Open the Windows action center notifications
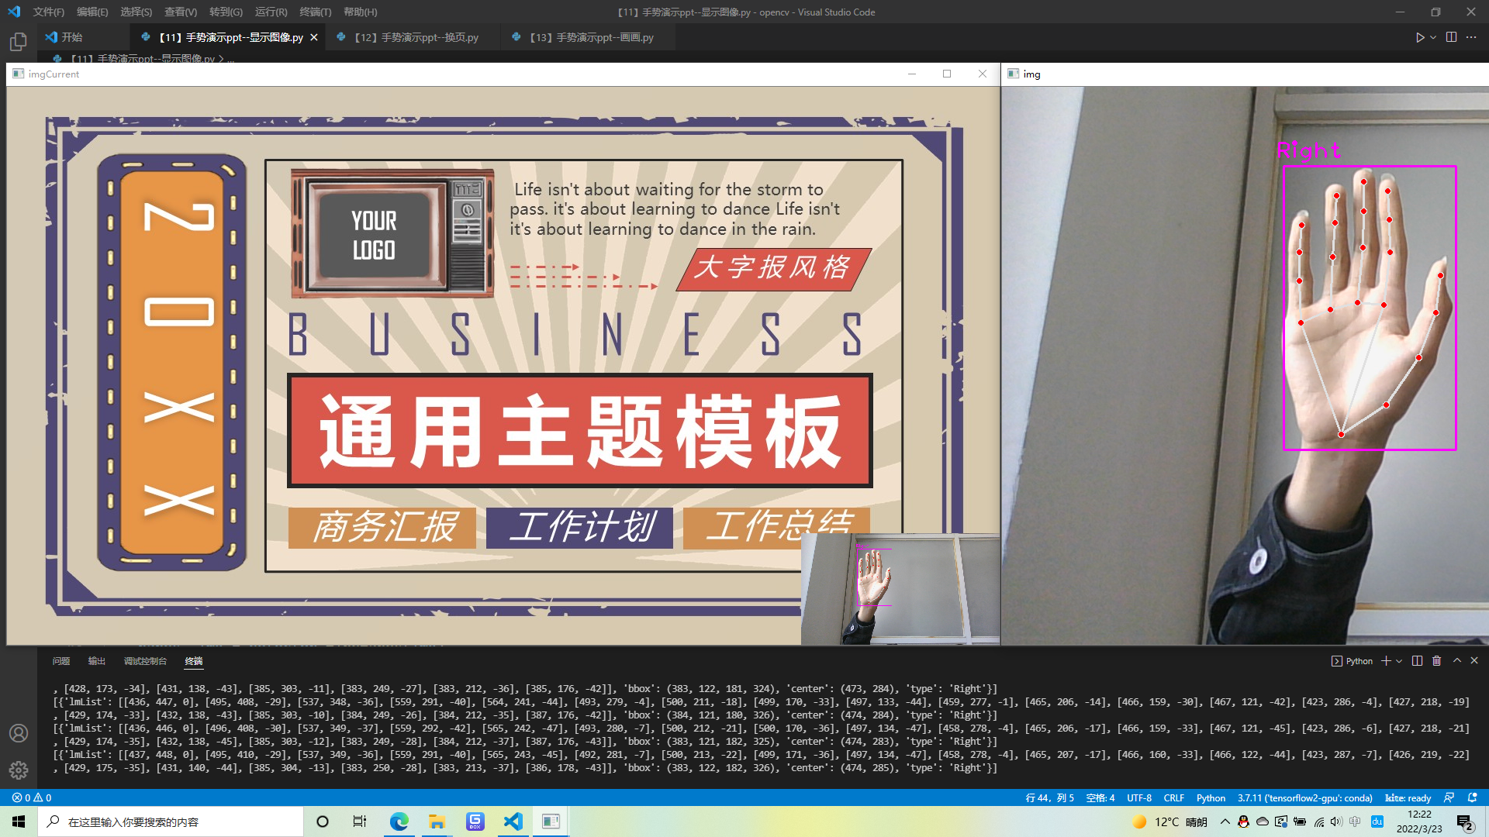The image size is (1489, 837). (x=1465, y=822)
